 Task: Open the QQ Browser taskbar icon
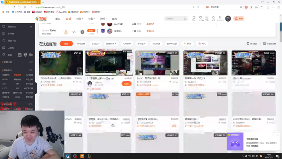pyautogui.click(x=68, y=156)
